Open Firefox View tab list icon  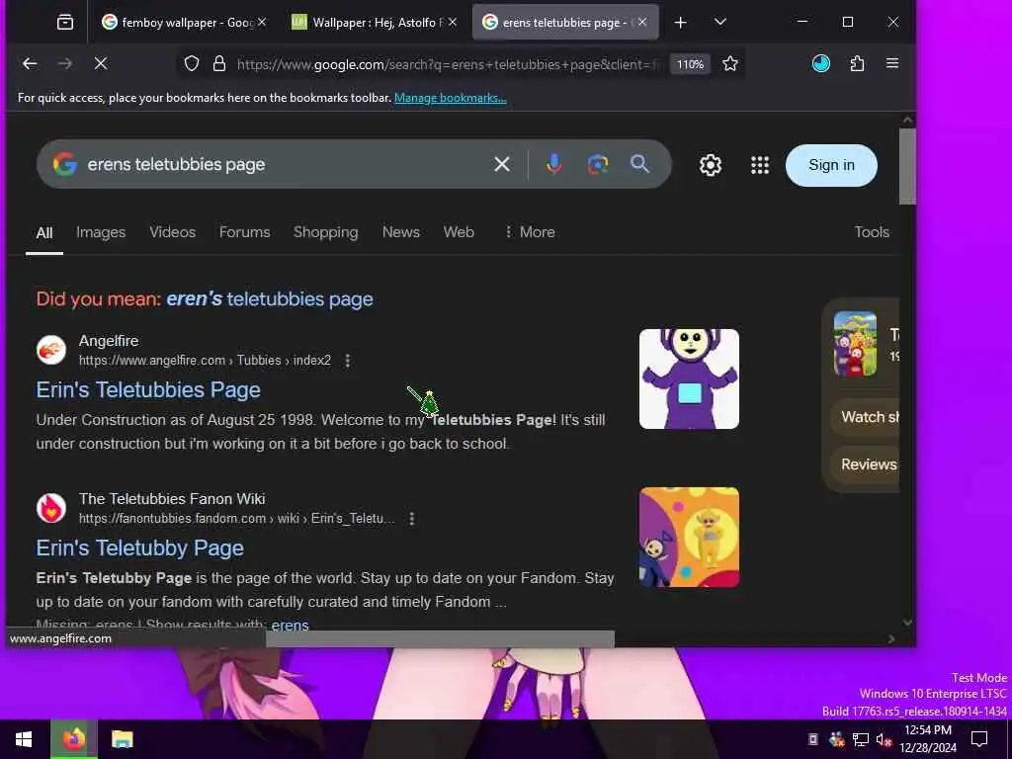coord(65,23)
